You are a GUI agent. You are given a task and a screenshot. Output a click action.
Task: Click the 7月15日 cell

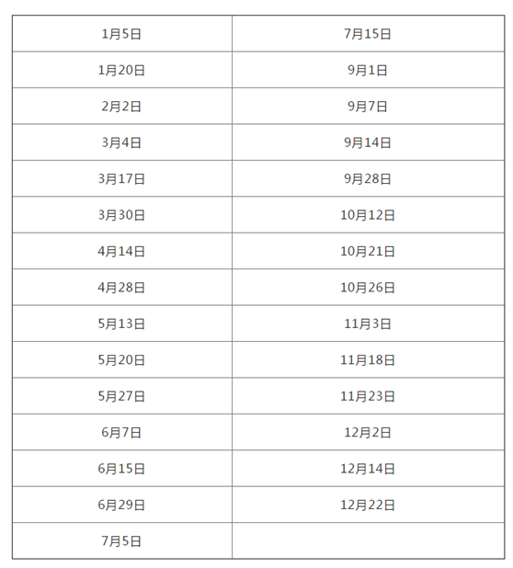tap(368, 34)
